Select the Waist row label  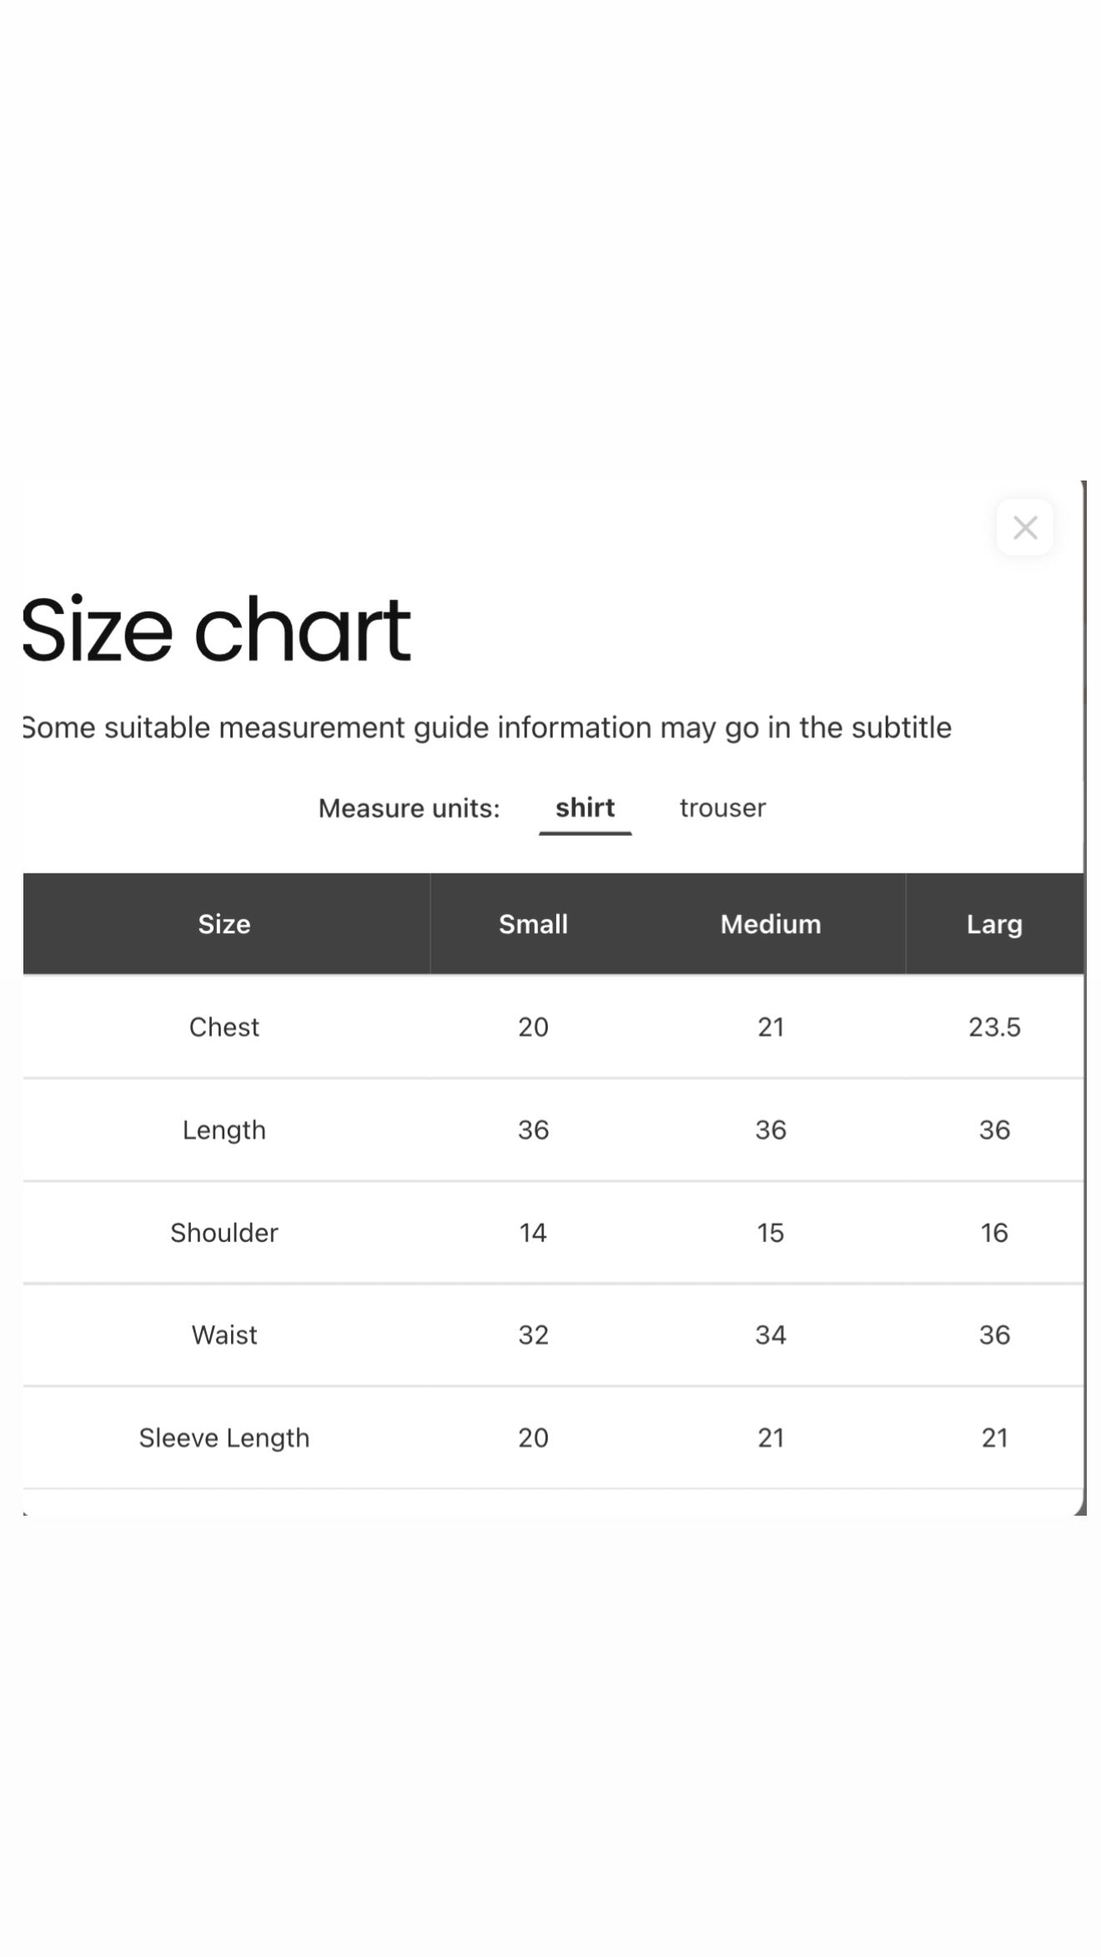click(224, 1335)
